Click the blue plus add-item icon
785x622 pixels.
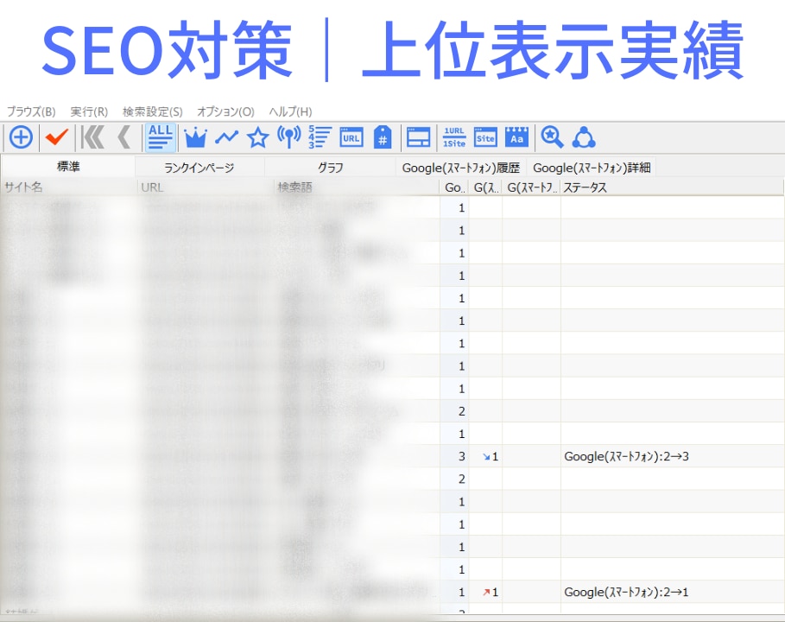point(21,137)
